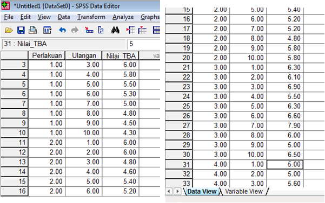This screenshot has width=325, height=203.
Task: Click Nilai_TBA cell 6.00 in row 3
Action: (121, 65)
